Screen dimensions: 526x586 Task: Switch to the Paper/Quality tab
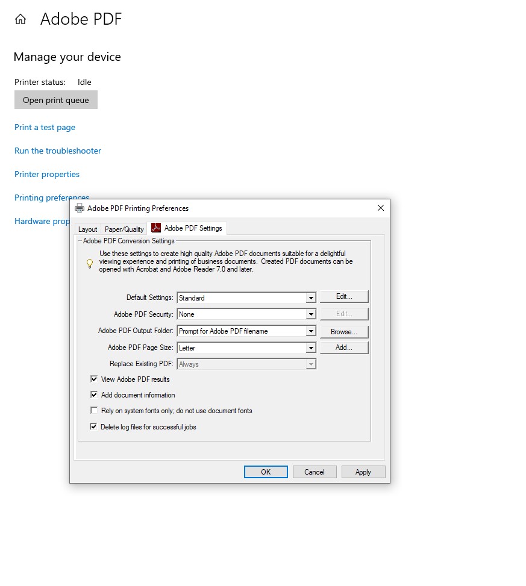coord(124,229)
